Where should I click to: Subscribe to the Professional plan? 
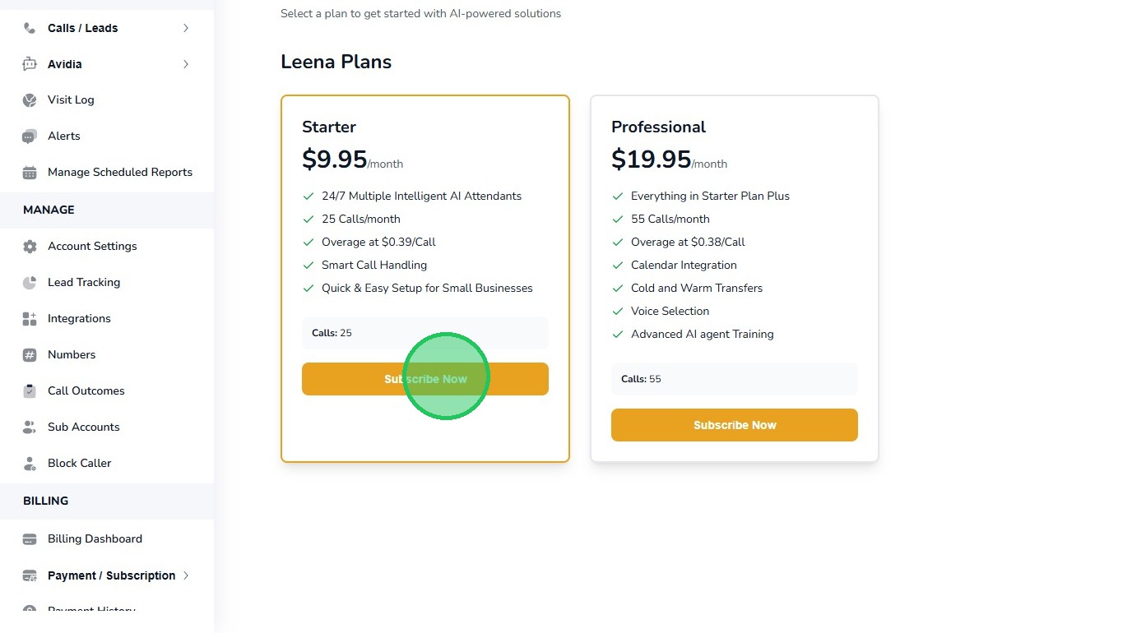coord(735,425)
